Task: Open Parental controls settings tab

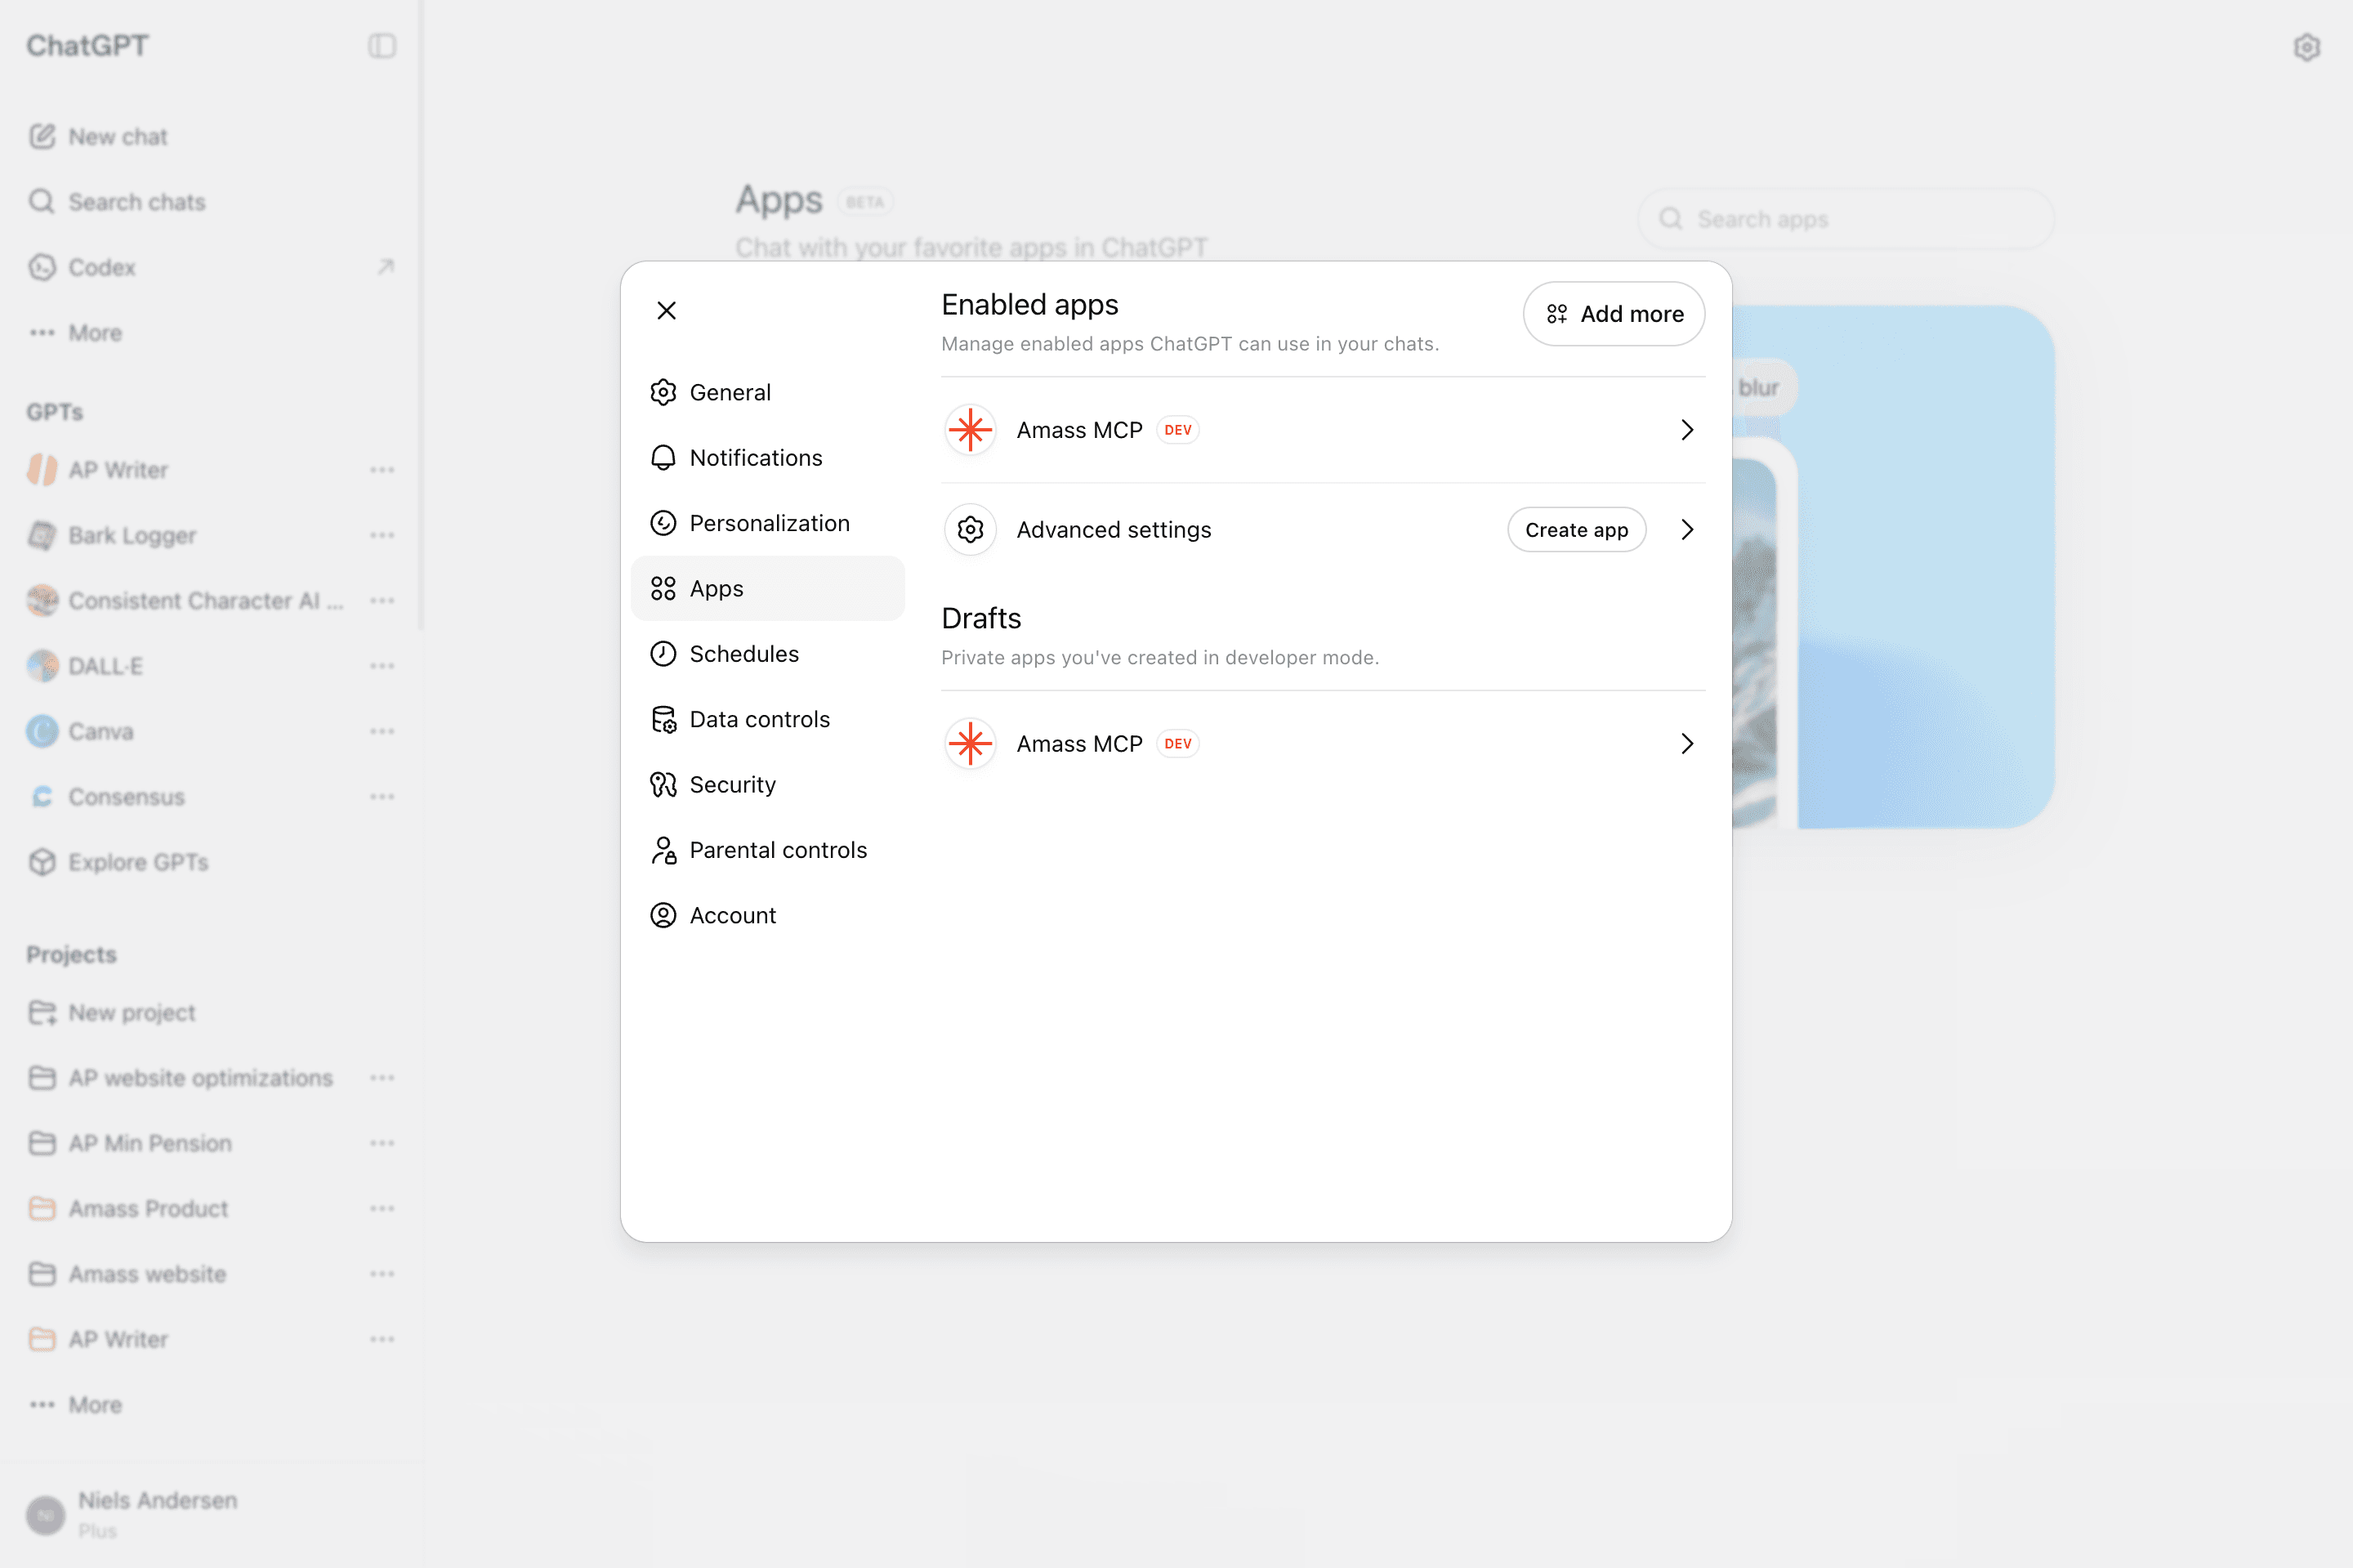Action: [767, 850]
